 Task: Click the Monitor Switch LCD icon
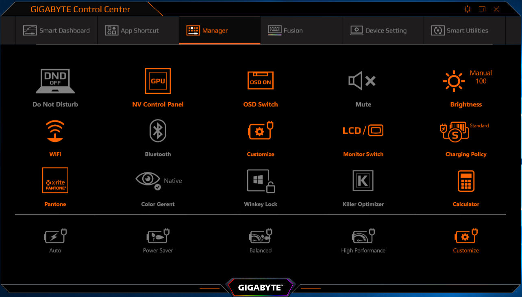363,130
